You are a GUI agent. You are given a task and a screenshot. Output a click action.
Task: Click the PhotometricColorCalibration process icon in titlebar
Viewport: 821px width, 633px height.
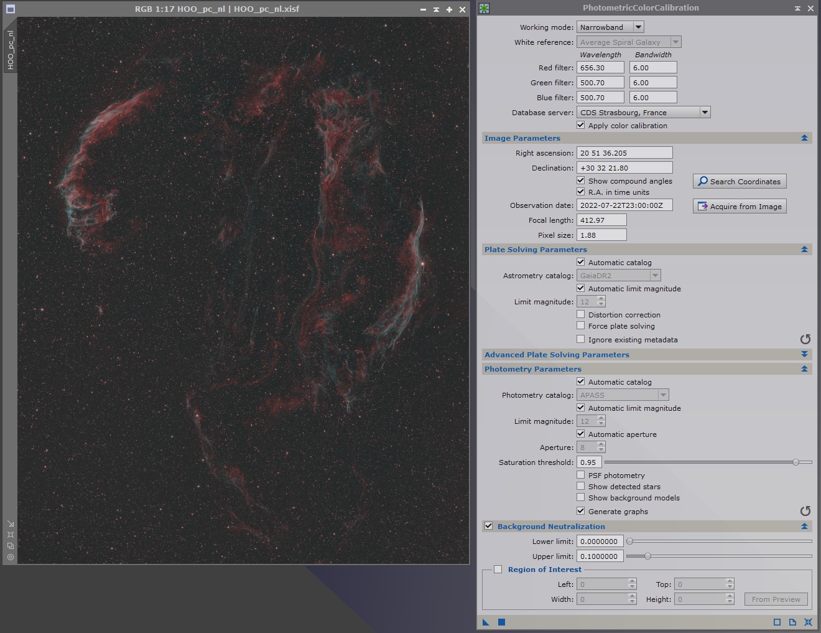484,8
